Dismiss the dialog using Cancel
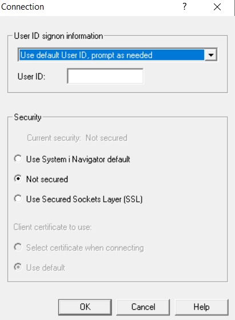The width and height of the screenshot is (235, 320). [143, 307]
